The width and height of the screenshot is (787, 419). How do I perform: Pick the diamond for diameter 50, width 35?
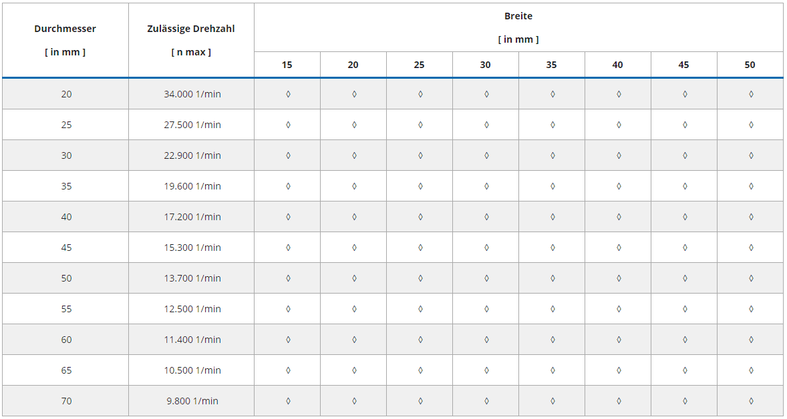click(x=553, y=278)
